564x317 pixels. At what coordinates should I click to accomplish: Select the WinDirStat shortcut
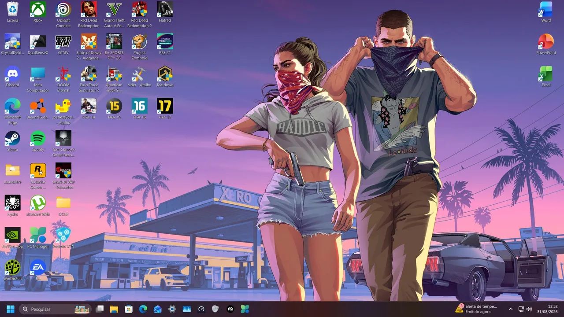(x=12, y=270)
